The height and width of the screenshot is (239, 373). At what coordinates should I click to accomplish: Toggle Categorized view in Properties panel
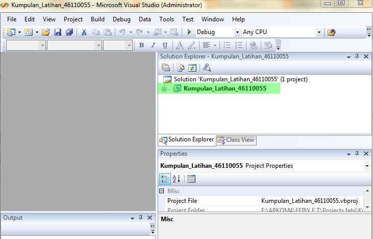[x=165, y=179]
